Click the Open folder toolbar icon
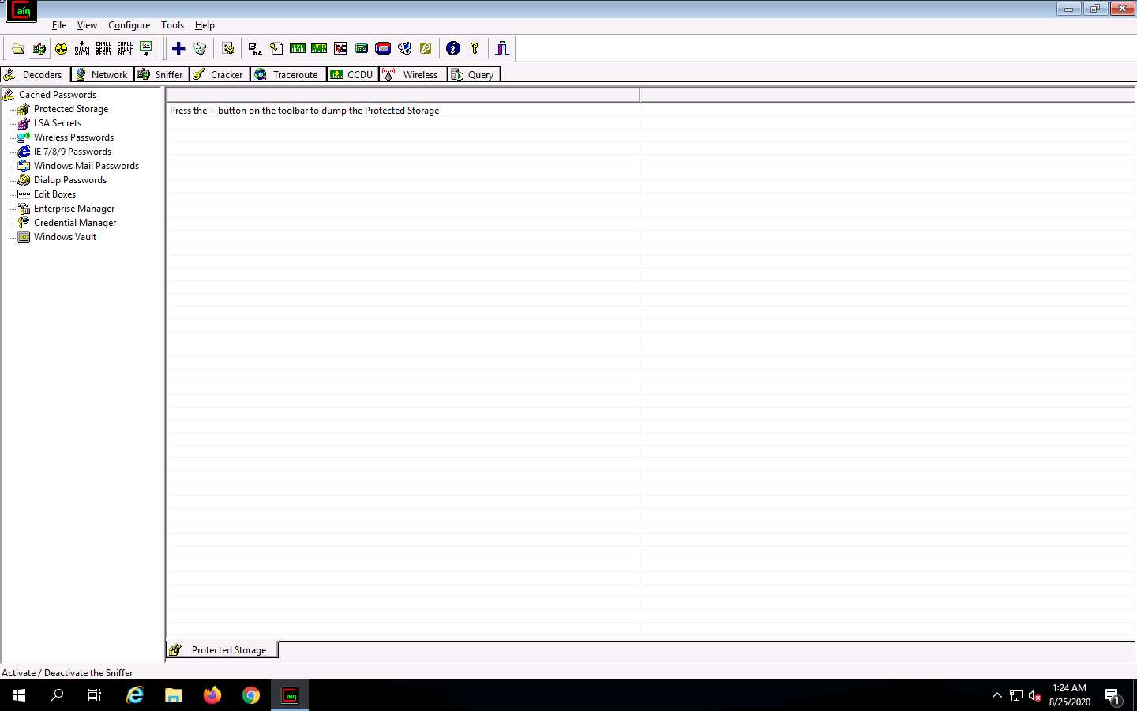The width and height of the screenshot is (1137, 711). [18, 49]
